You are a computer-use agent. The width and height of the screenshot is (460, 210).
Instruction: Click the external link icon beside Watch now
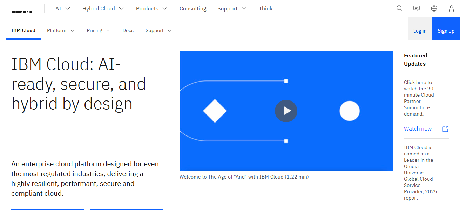coord(445,129)
